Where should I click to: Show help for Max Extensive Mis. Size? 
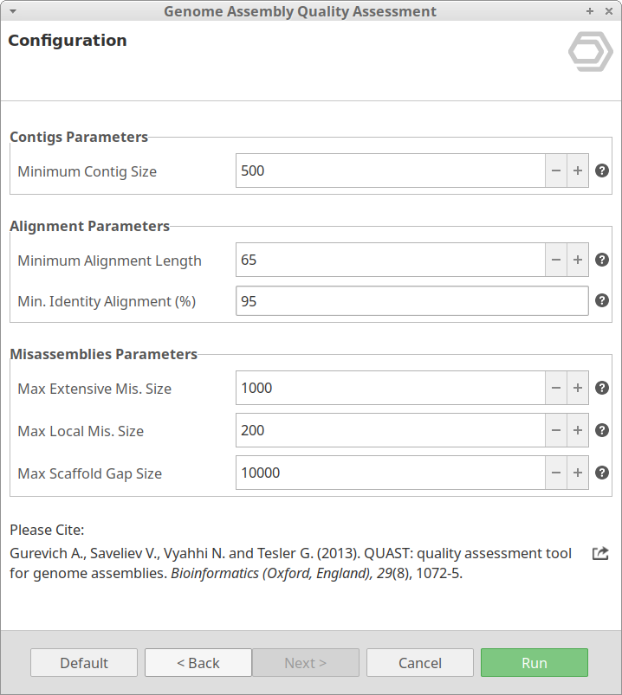tap(602, 389)
